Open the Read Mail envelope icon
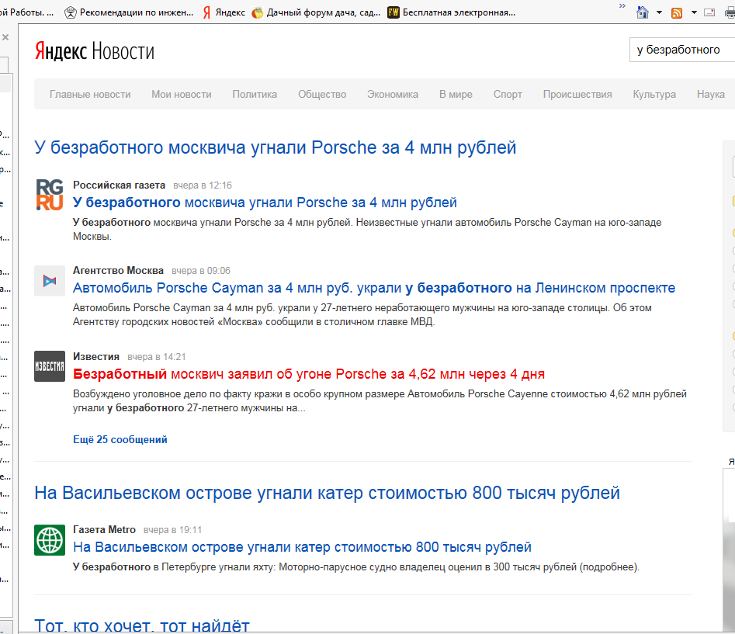This screenshot has height=634, width=735. 709,12
